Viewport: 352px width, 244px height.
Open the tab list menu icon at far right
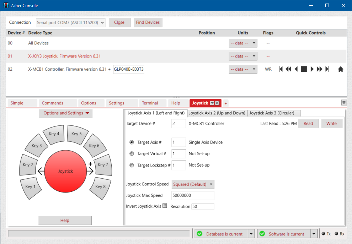coord(344,103)
